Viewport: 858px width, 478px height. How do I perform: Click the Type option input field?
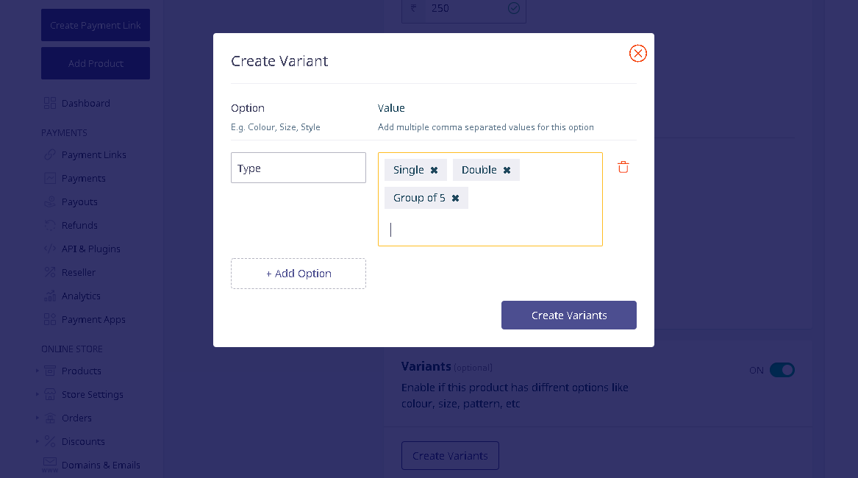pos(298,168)
